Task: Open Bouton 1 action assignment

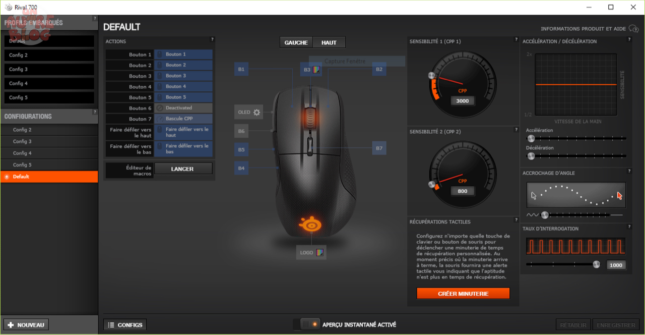Action: click(x=183, y=54)
